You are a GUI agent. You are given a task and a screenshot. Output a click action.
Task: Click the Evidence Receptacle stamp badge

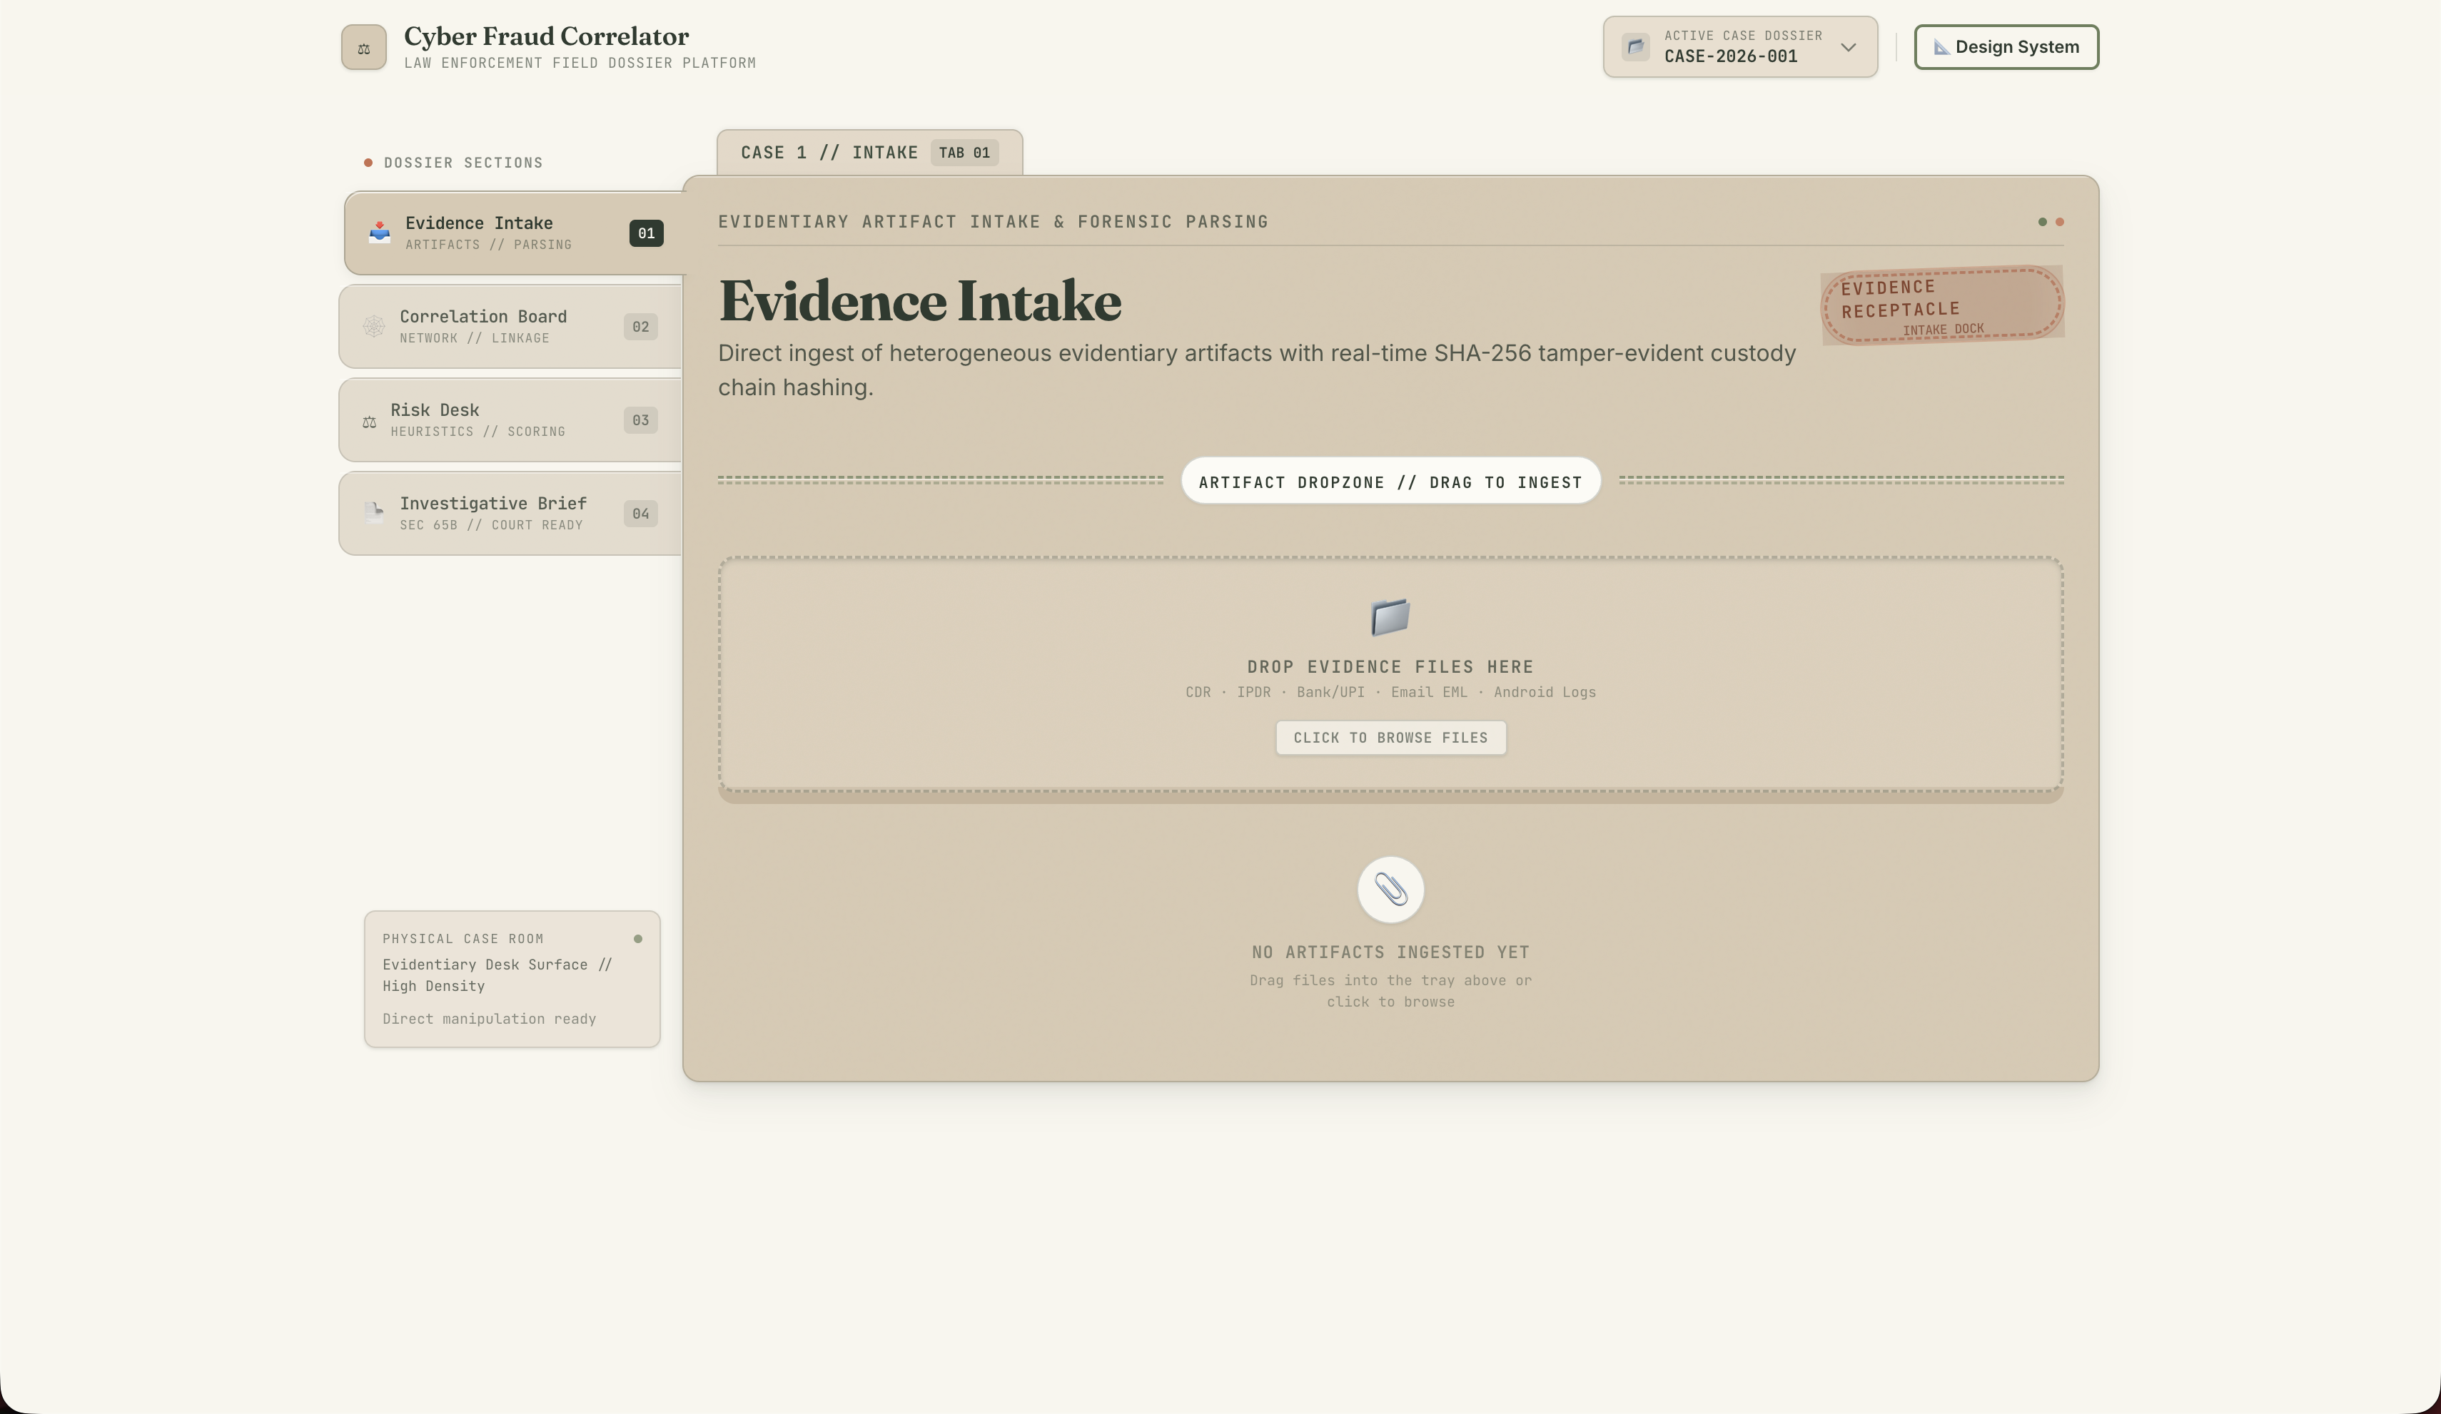[1942, 305]
